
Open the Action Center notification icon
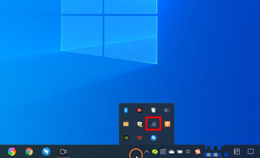point(251,151)
